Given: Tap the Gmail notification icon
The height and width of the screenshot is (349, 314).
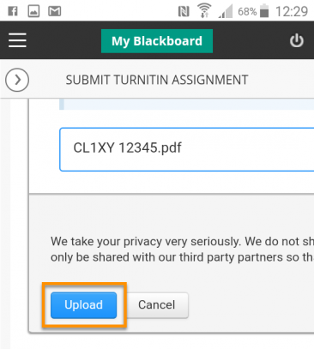Looking at the screenshot, I should 54,11.
